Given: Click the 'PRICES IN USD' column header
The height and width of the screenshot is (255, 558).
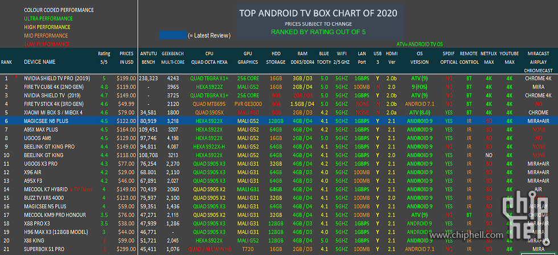Looking at the screenshot, I should click(x=126, y=57).
